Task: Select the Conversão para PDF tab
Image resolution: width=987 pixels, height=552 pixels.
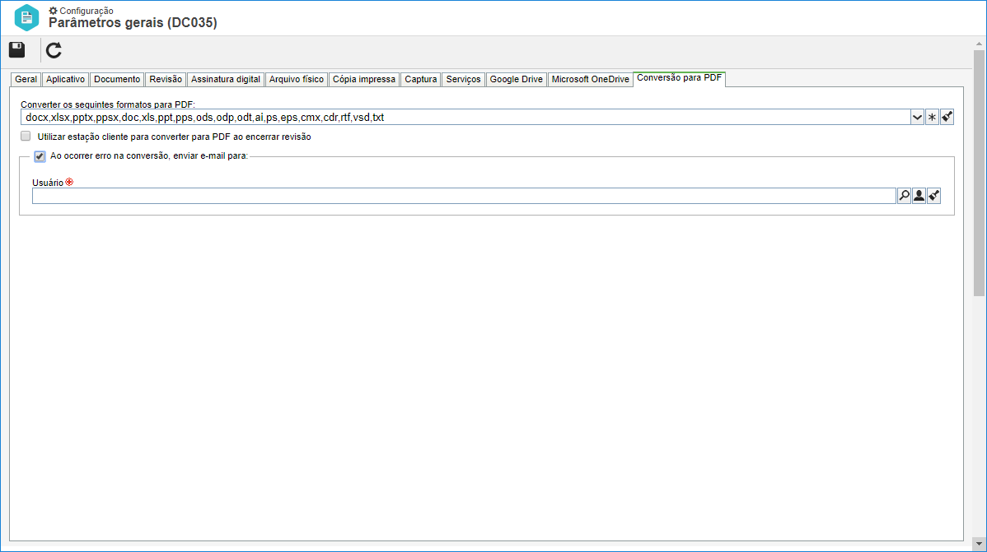Action: [x=679, y=78]
